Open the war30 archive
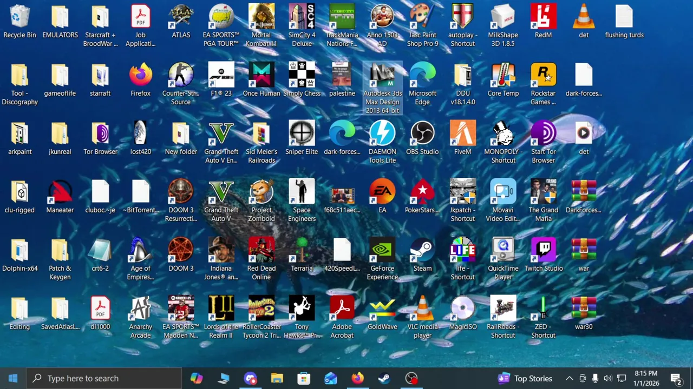693x389 pixels. pyautogui.click(x=584, y=313)
